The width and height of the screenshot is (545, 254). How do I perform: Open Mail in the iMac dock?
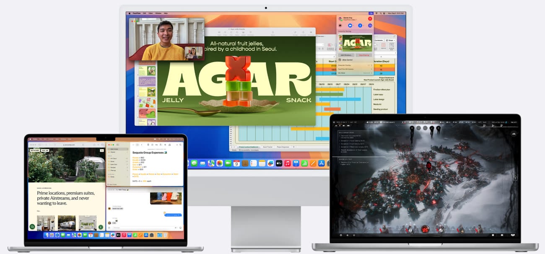pyautogui.click(x=202, y=163)
